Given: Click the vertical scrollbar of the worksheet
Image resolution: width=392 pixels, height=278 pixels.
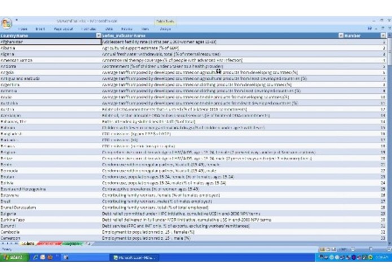Looking at the screenshot, I should pos(390,139).
